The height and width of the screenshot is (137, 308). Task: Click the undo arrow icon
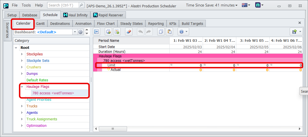pyautogui.click(x=140, y=32)
